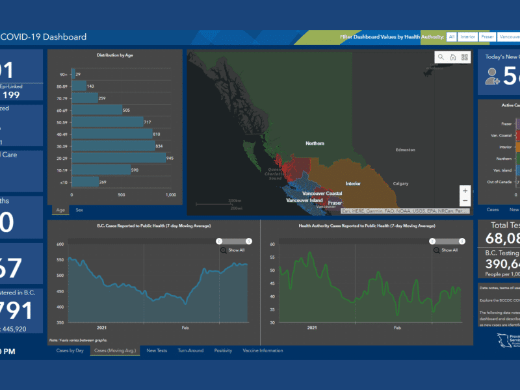Filter dashboard by Interior health authority
The image size is (520, 390).
467,37
